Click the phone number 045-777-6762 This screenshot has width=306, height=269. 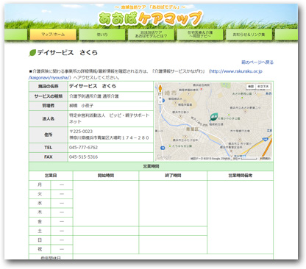point(83,148)
